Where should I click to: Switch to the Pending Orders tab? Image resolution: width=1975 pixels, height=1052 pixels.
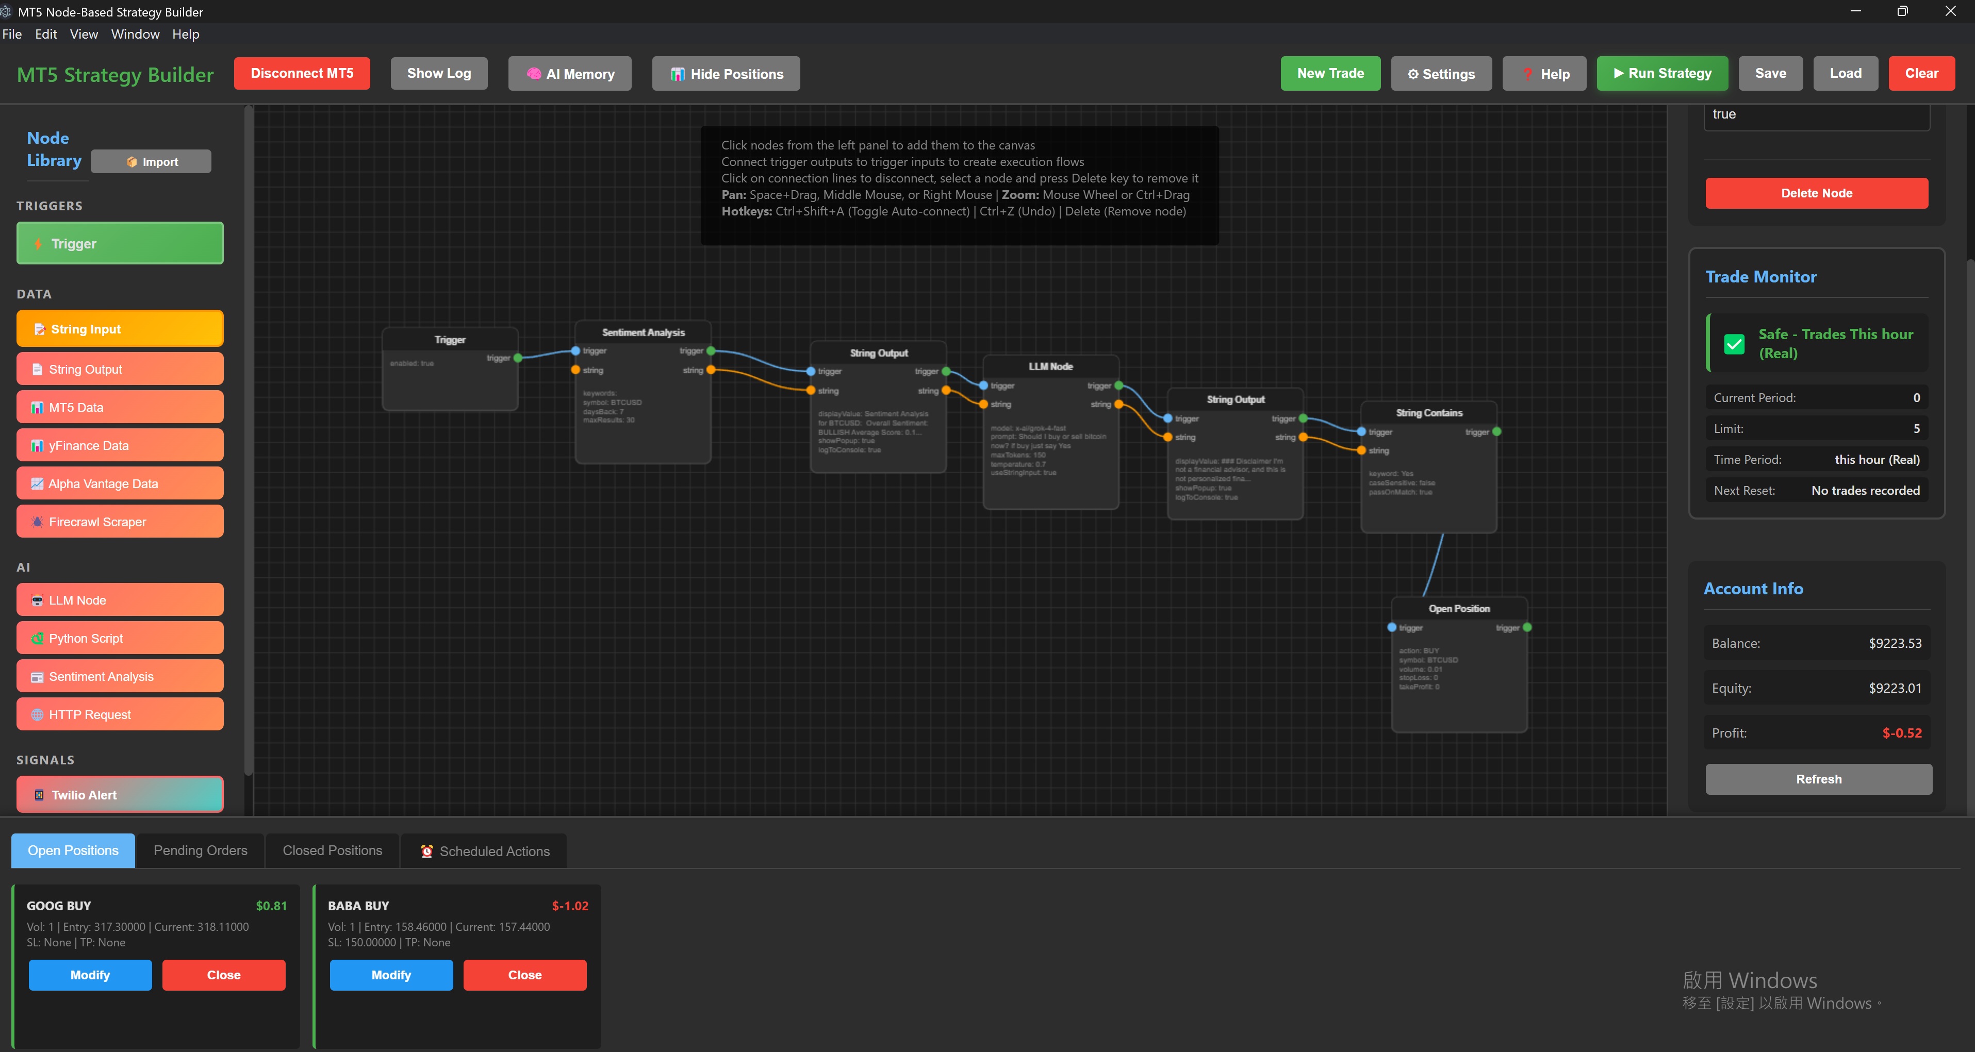(x=200, y=850)
